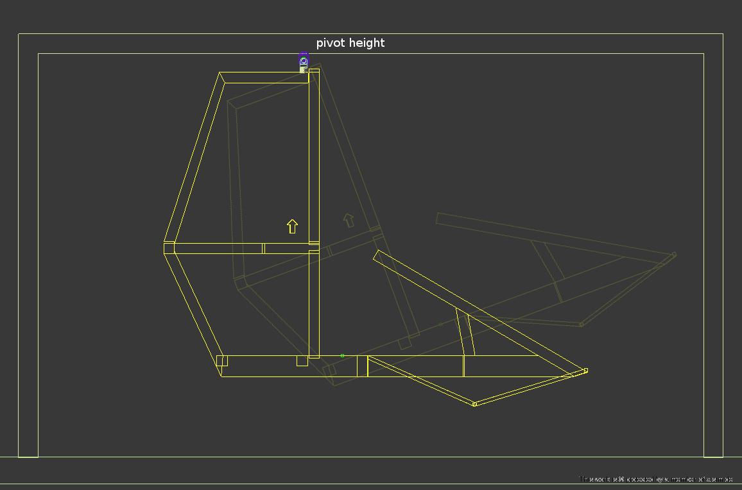Viewport: 742px width, 490px height.
Task: Select the short bright strut under diagonal arm
Action: pyautogui.click(x=465, y=332)
